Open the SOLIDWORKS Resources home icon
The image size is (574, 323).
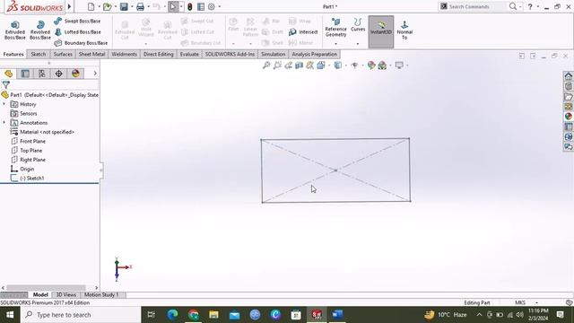point(568,76)
